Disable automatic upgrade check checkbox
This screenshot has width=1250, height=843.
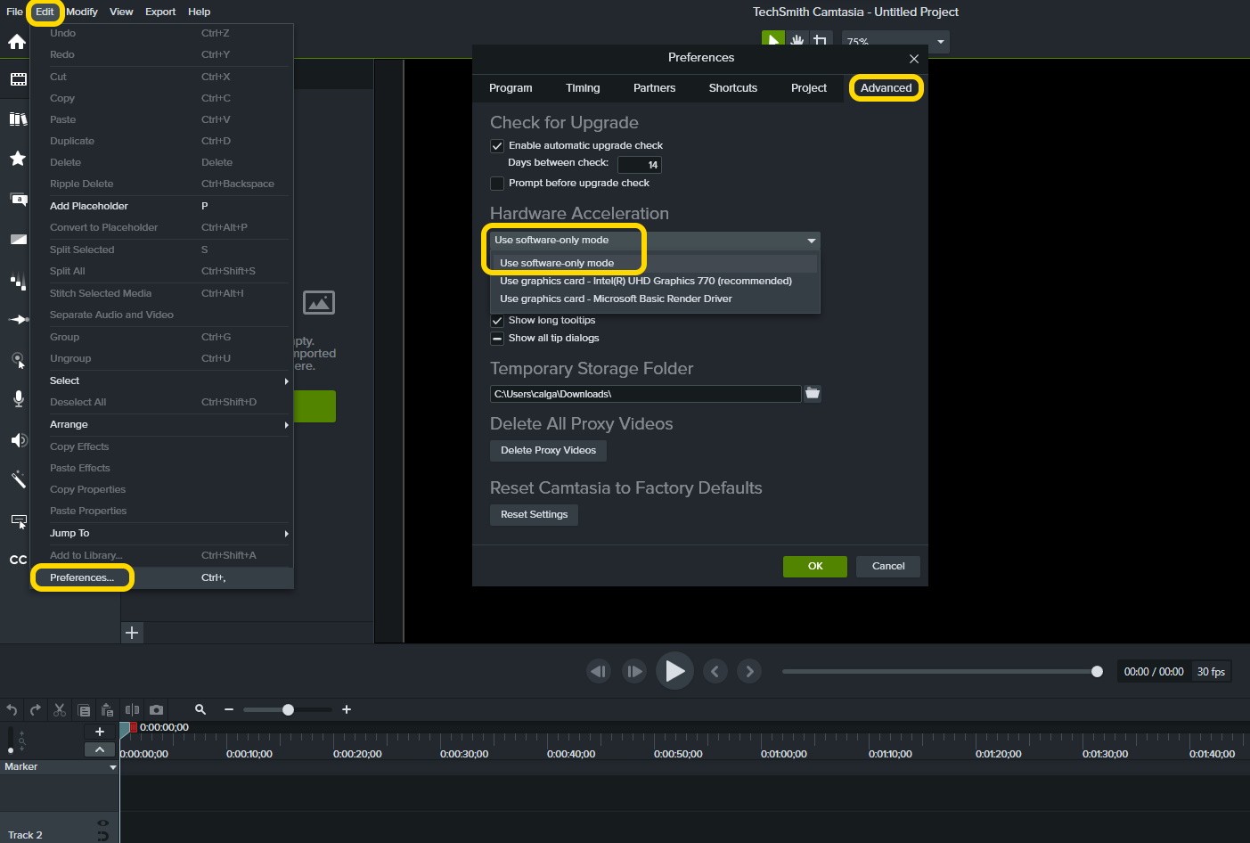pos(497,146)
